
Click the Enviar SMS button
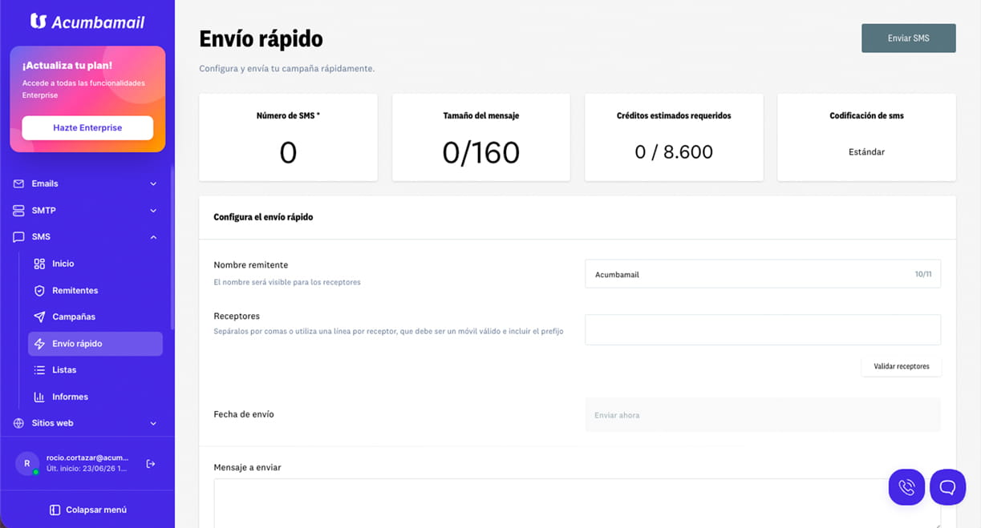(908, 38)
